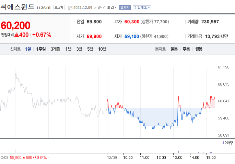Image resolution: width=235 pixels, height=164 pixels.
Task: Click the 시가 value 59,900
Action: 94,36
